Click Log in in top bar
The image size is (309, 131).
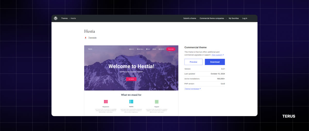pyautogui.click(x=245, y=18)
